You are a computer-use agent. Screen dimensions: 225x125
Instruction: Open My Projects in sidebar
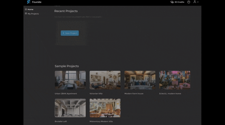[33, 14]
